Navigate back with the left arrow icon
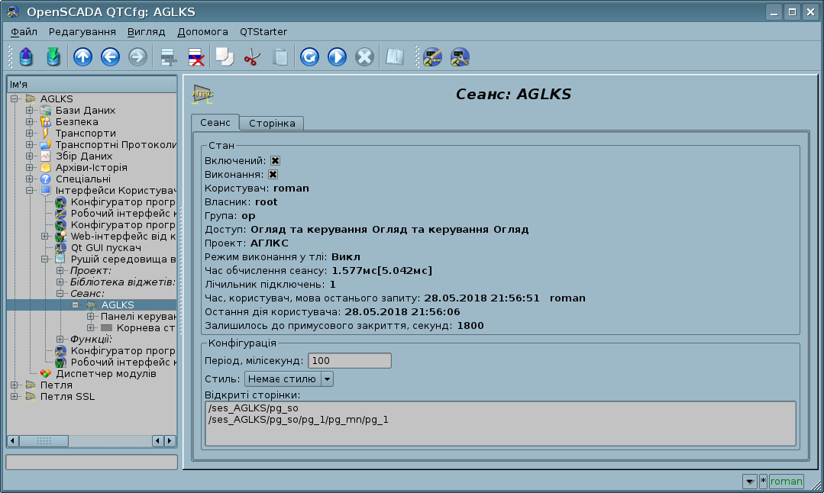Screen dimensions: 824x493 pos(111,56)
